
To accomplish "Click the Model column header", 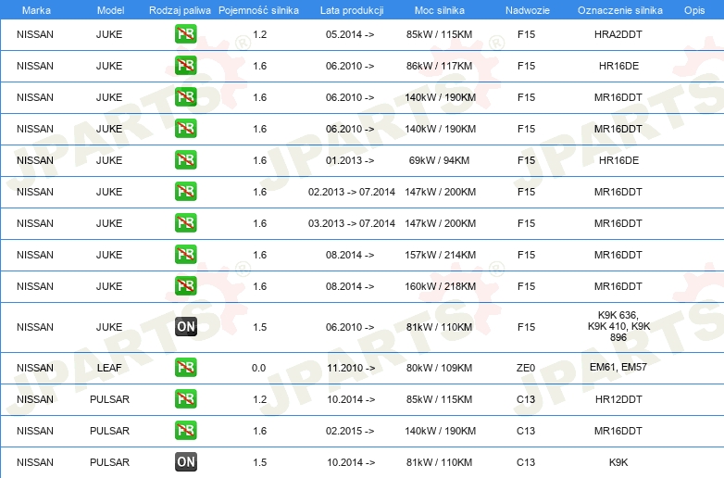I will (110, 10).
